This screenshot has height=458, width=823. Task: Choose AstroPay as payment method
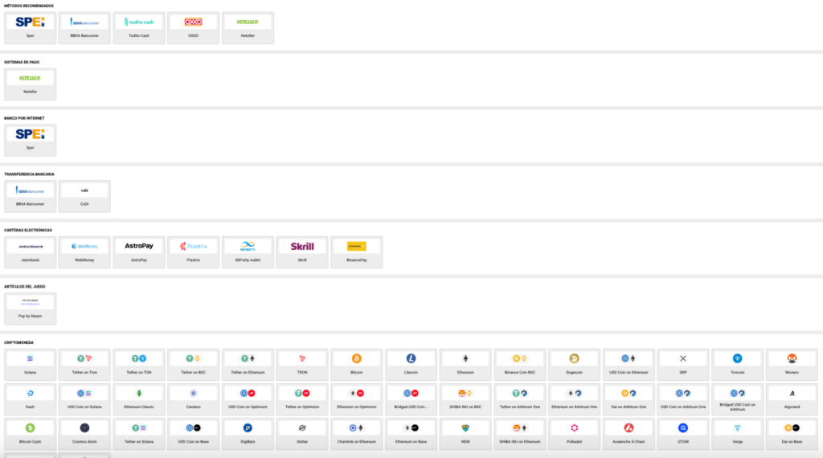click(x=139, y=252)
